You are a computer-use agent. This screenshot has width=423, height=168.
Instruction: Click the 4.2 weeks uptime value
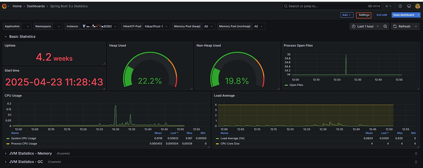pos(54,58)
